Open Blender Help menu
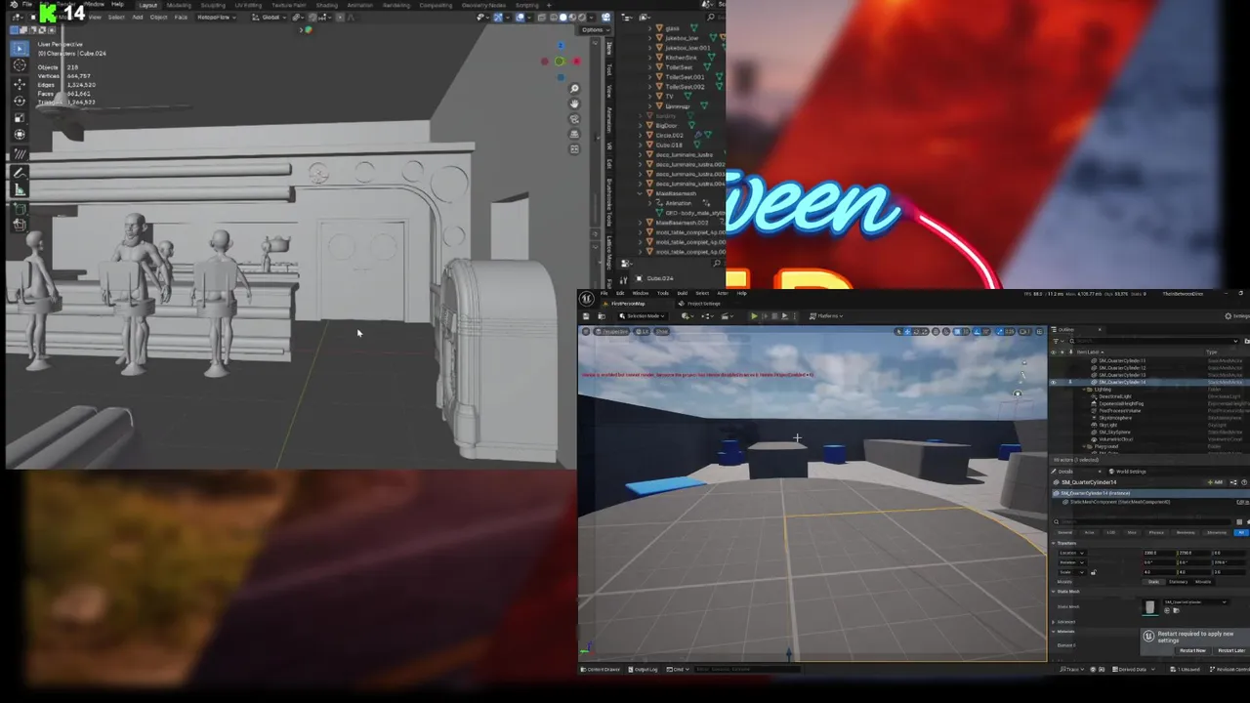This screenshot has width=1250, height=703. pyautogui.click(x=117, y=4)
